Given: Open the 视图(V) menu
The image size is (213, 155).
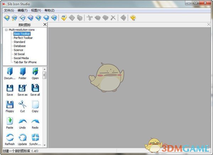Looking at the screenshot, I should (x=36, y=10).
